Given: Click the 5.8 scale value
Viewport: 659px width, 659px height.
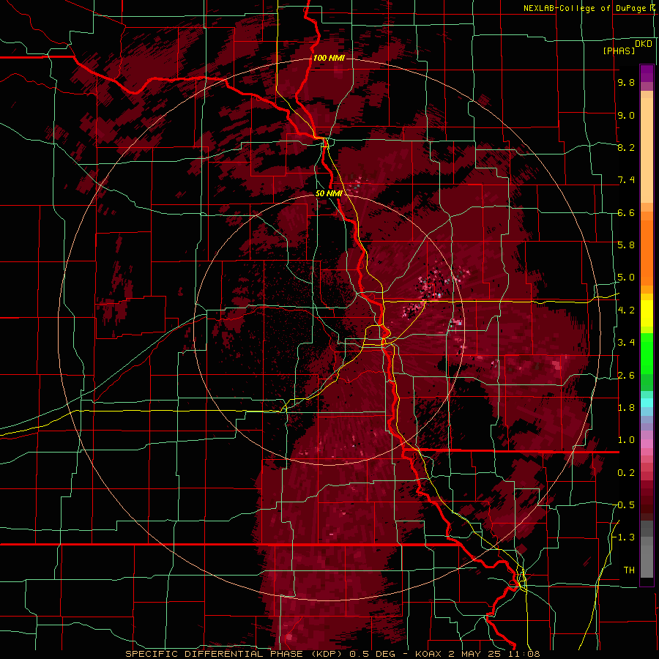Looking at the screenshot, I should [x=626, y=245].
